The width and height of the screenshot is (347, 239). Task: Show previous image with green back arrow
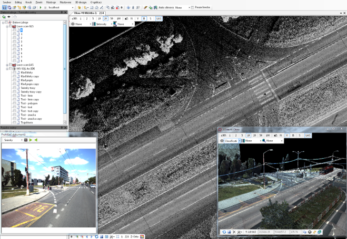36,140
